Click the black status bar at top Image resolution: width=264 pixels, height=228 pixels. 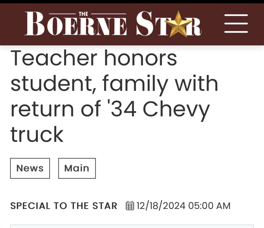coord(132,2)
